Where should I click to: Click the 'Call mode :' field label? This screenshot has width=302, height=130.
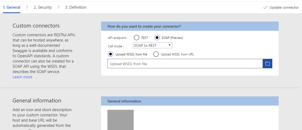pos(116,46)
